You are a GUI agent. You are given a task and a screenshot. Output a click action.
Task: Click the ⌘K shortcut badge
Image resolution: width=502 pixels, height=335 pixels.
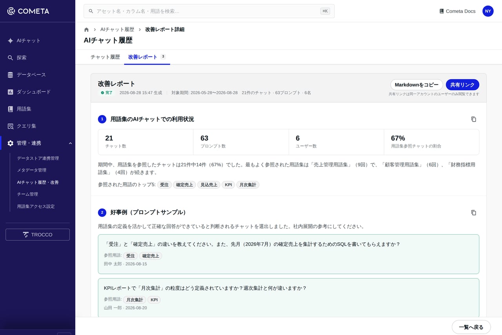(x=325, y=11)
